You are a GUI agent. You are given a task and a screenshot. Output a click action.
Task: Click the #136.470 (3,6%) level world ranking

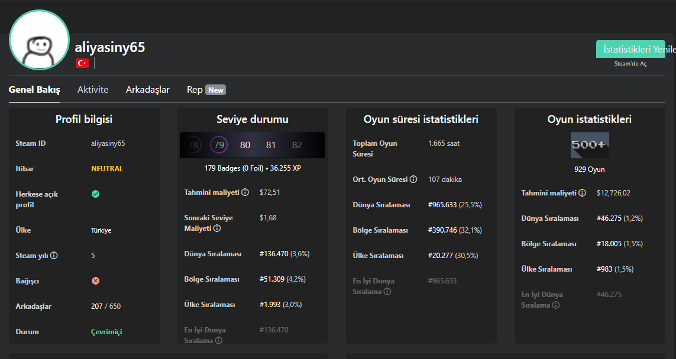(x=284, y=254)
